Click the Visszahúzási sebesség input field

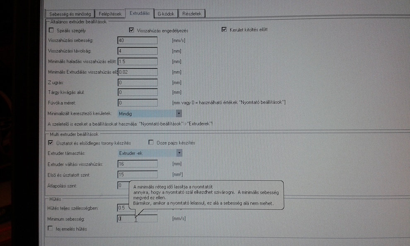coord(137,41)
